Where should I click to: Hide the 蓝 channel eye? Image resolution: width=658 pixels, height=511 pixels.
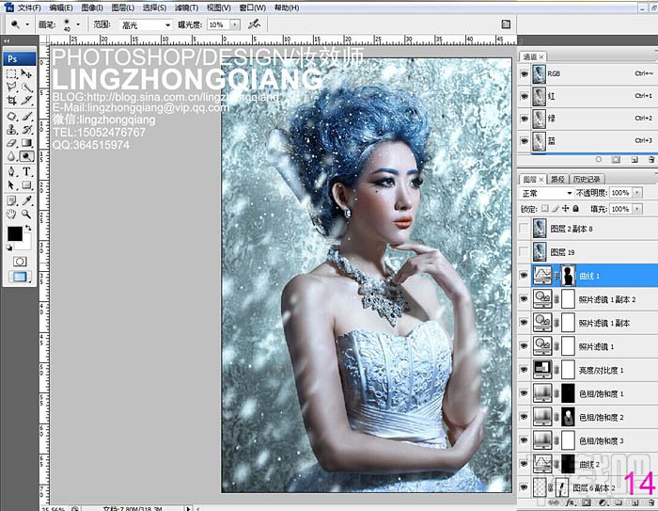525,141
